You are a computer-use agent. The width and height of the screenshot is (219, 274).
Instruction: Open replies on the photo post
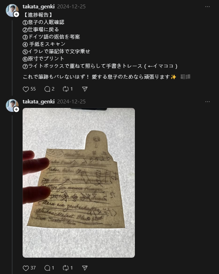(47, 268)
